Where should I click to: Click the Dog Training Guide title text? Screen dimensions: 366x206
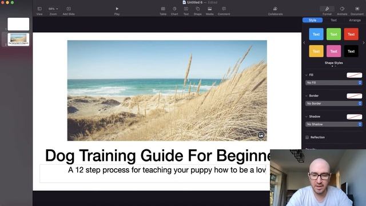(158, 156)
